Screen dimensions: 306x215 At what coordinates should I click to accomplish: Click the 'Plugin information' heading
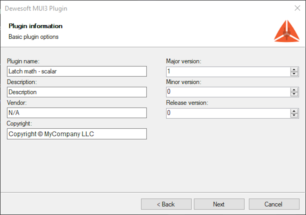point(36,26)
